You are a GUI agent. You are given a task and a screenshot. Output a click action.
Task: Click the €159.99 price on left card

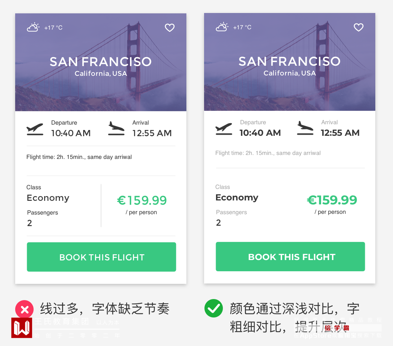point(142,200)
